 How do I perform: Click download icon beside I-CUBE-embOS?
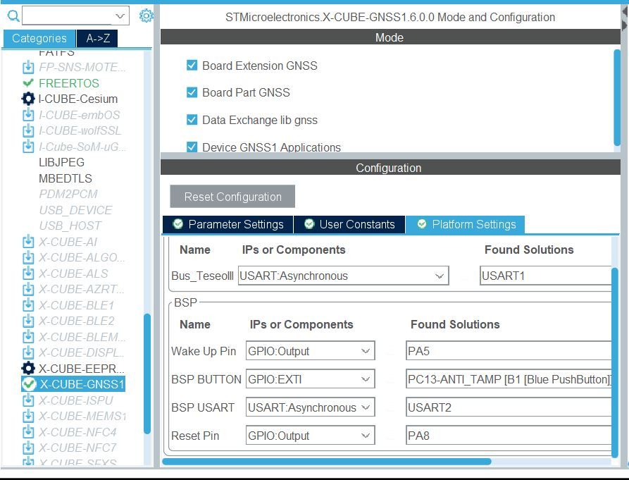pyautogui.click(x=28, y=115)
